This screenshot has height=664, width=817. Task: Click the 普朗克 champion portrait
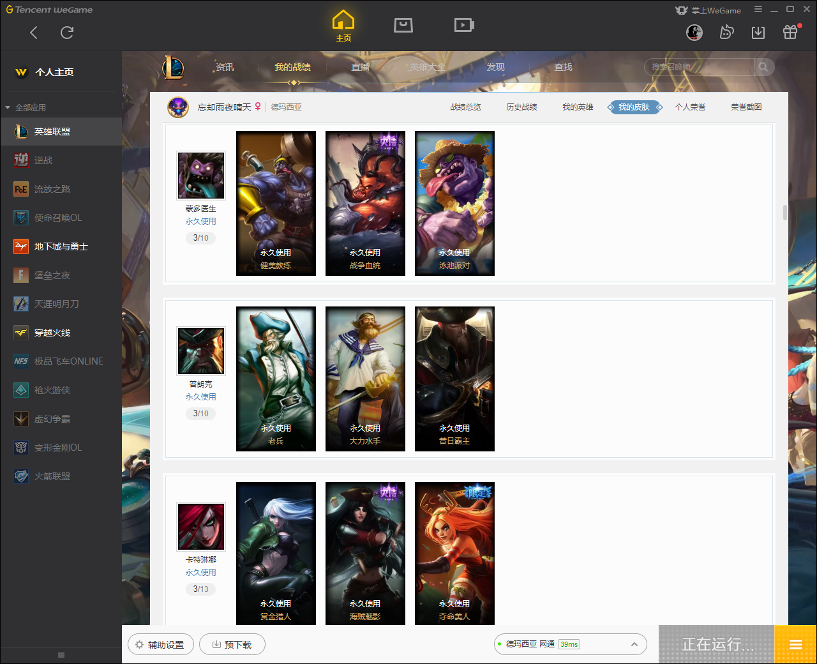pos(201,351)
